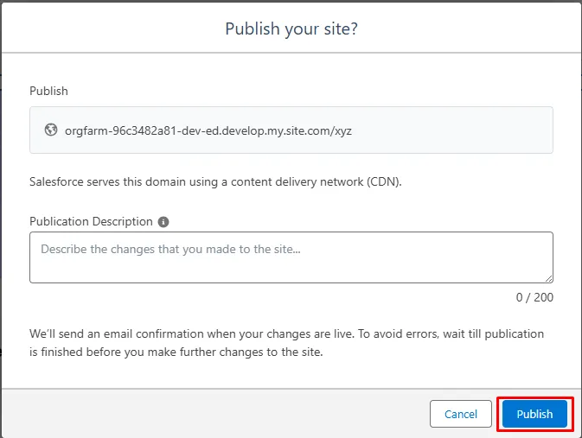Confirm with the blue Publish button
582x438 pixels.
point(534,414)
